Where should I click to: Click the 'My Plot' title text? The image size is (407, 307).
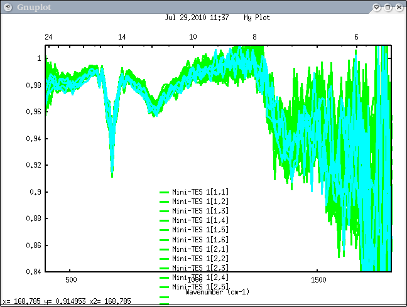(257, 18)
